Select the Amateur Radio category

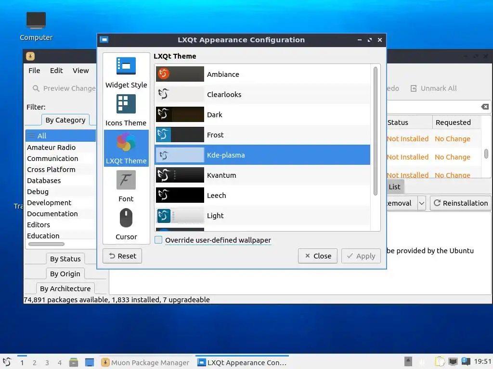click(61, 148)
